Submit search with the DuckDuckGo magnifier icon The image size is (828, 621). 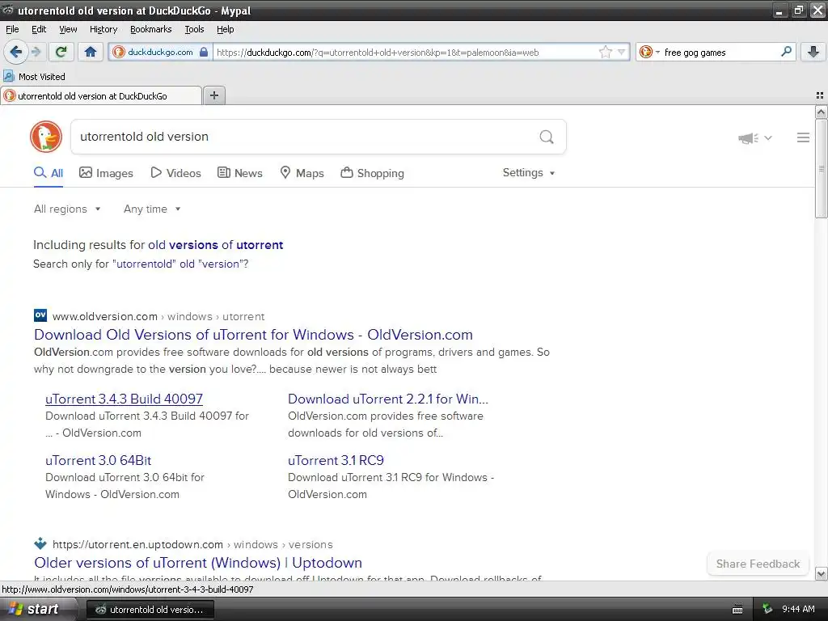547,137
